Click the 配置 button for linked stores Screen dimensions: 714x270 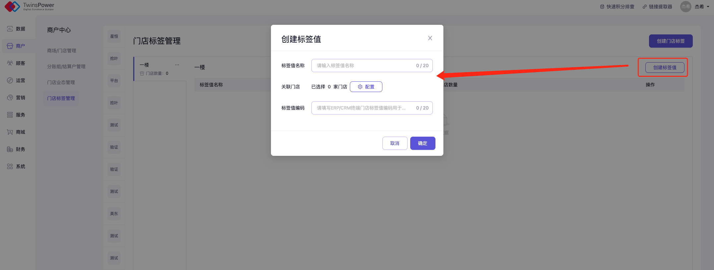click(x=366, y=87)
